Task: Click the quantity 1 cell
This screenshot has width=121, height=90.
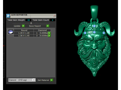Action: pyautogui.click(x=37, y=33)
